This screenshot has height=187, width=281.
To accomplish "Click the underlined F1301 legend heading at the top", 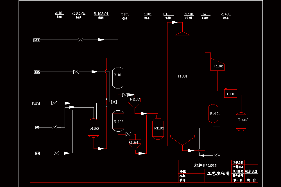I will click(x=168, y=14).
